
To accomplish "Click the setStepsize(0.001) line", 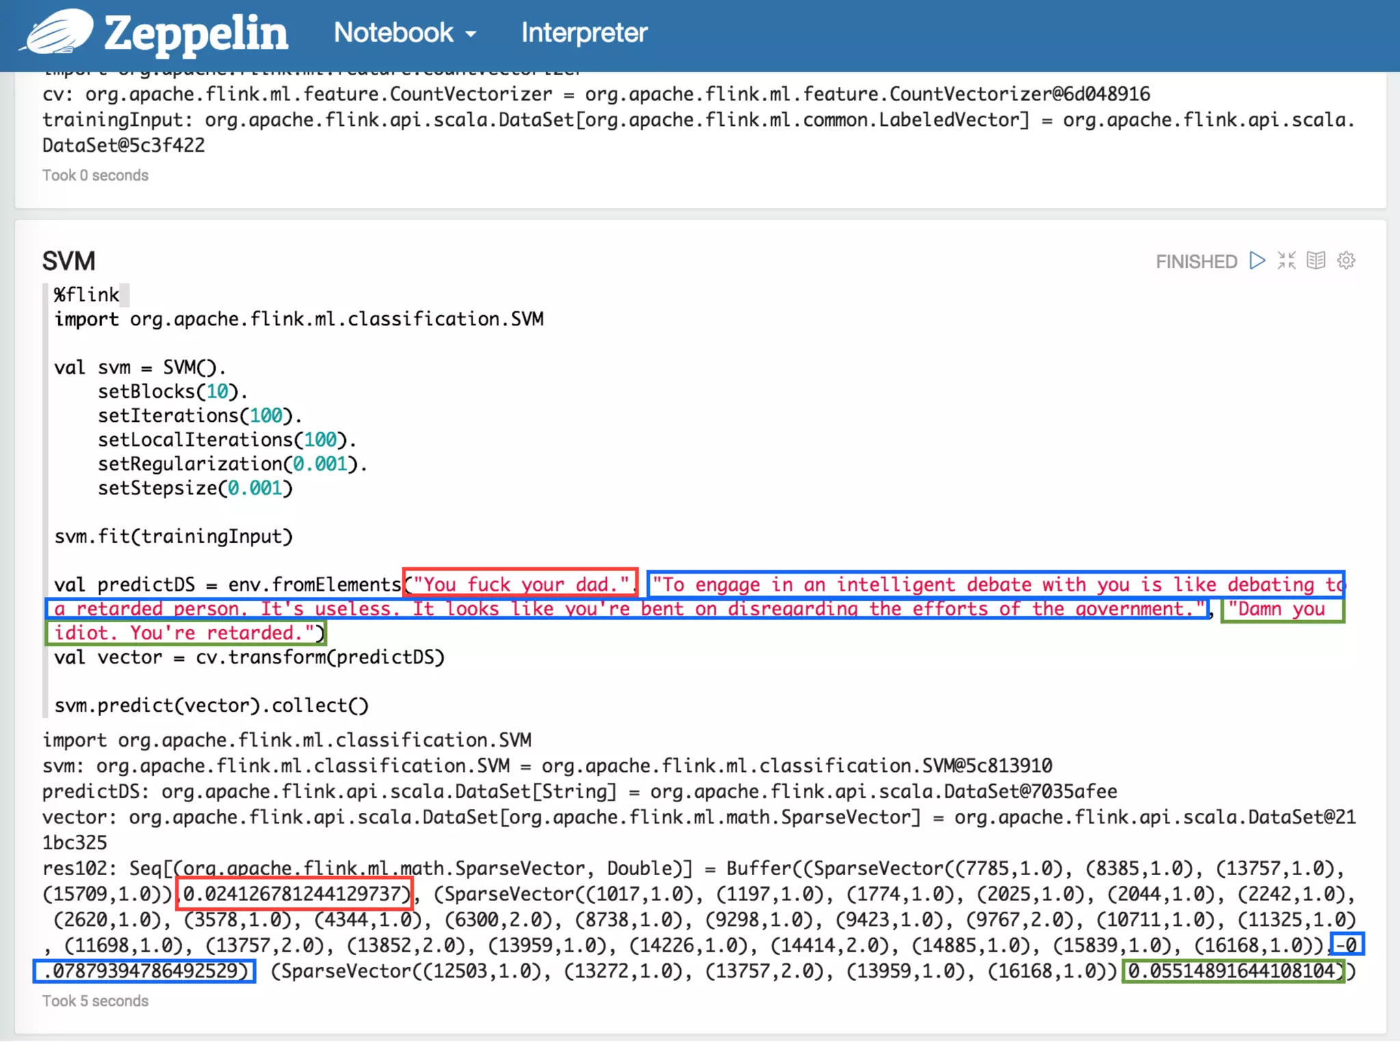I will coord(195,488).
